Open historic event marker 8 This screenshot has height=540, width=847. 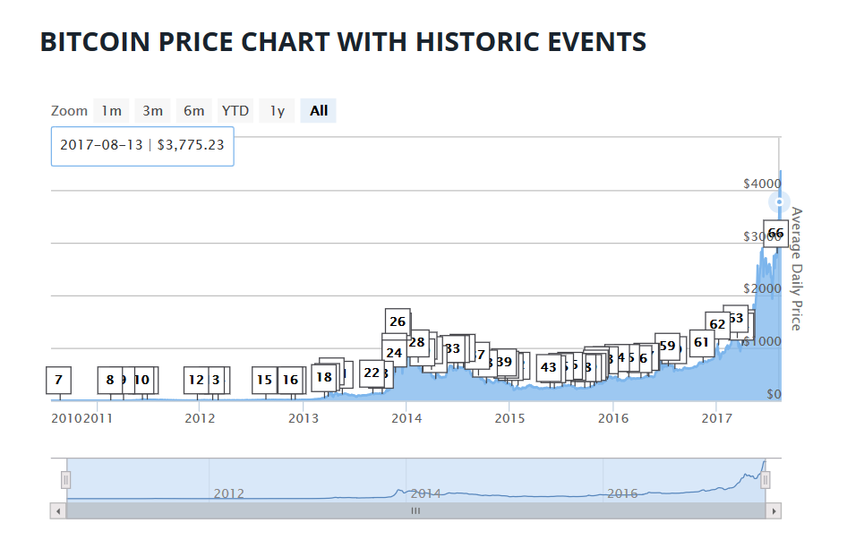109,380
